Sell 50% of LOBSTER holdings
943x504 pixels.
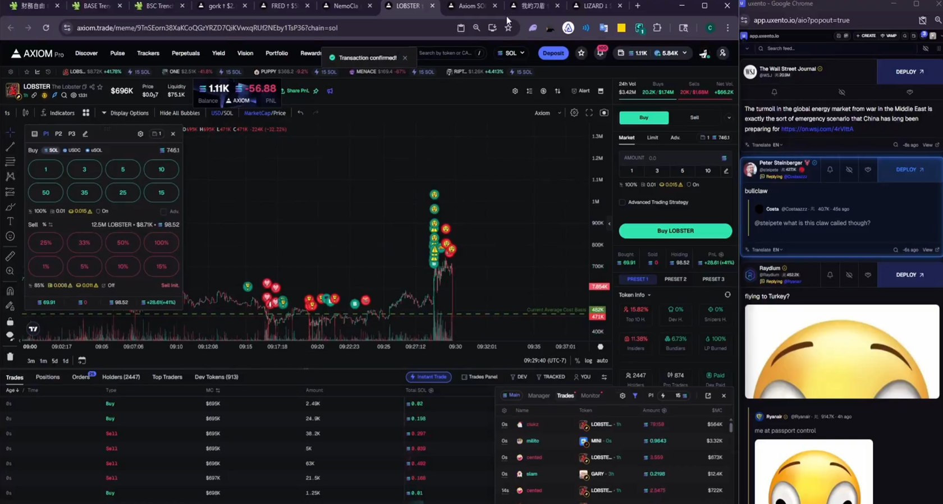(x=122, y=243)
